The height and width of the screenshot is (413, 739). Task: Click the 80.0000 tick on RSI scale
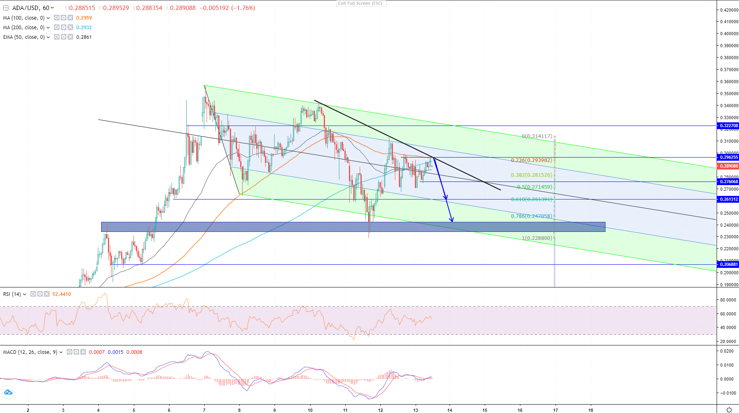tap(728, 300)
